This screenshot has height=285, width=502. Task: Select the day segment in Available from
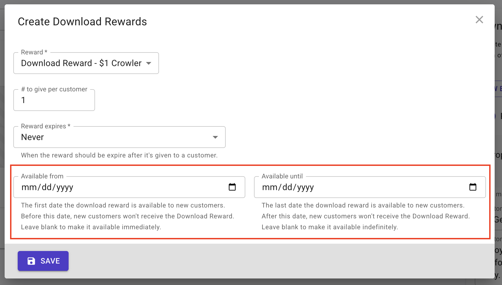[47, 187]
